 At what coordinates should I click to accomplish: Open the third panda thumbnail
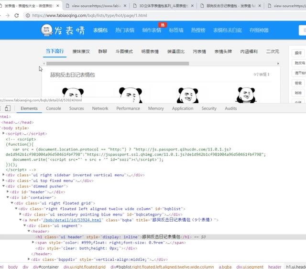[188, 95]
